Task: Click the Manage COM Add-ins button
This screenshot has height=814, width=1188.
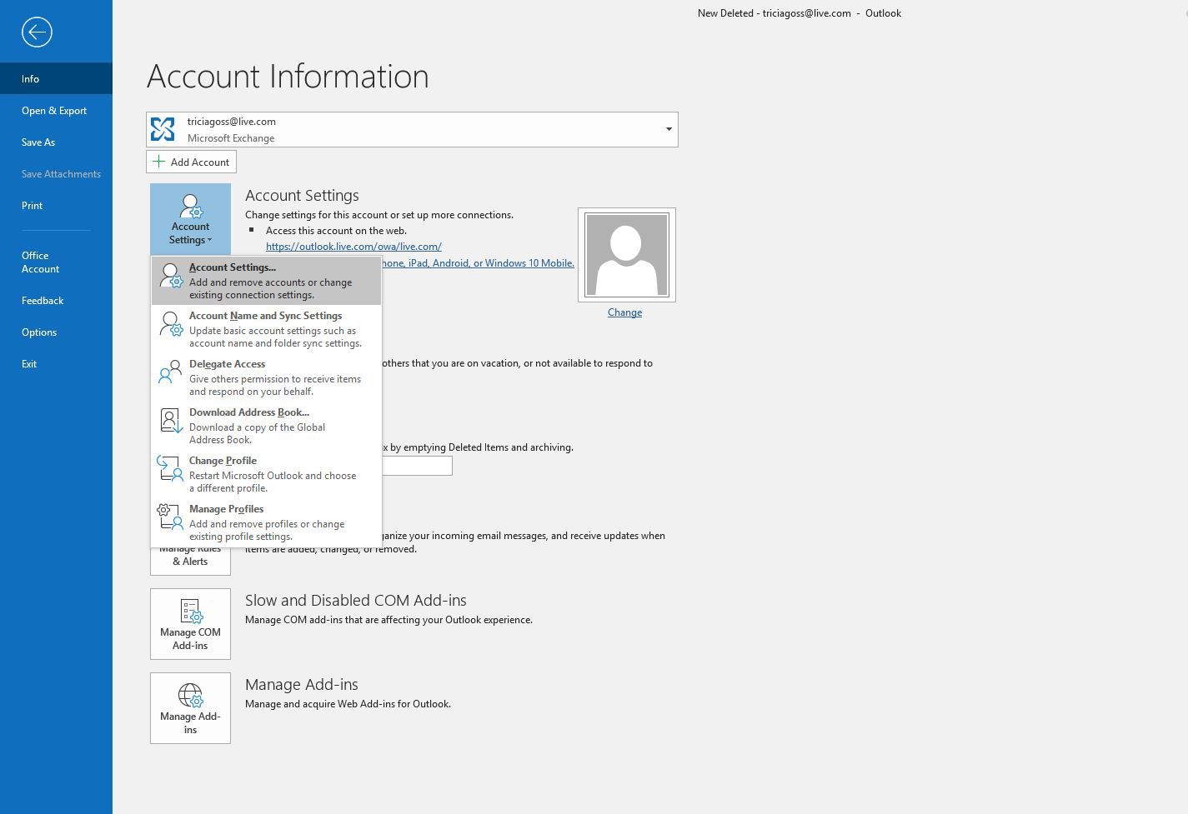Action: tap(190, 624)
